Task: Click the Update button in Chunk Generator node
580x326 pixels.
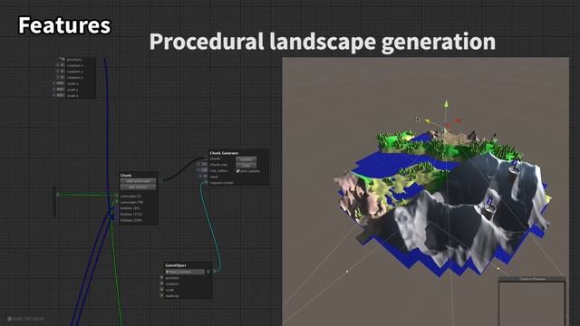Action: [x=246, y=159]
